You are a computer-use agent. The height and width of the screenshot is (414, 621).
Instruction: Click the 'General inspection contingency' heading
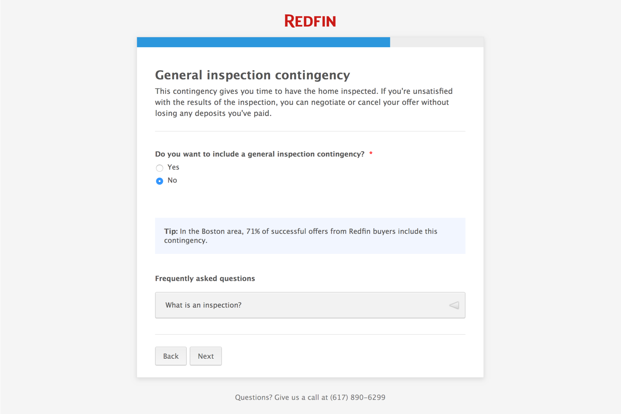(x=252, y=75)
